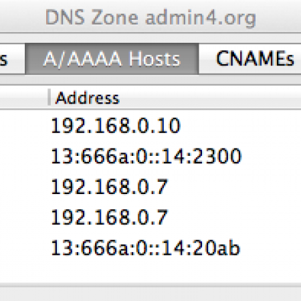Click the column divider beside Address header
Viewport: 301px width, 301px height.
click(x=49, y=97)
